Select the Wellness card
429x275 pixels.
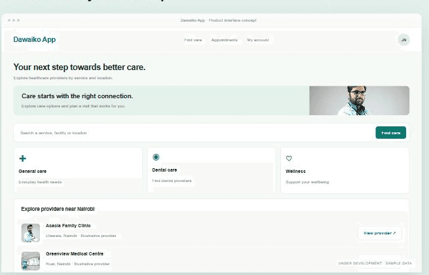pos(345,170)
